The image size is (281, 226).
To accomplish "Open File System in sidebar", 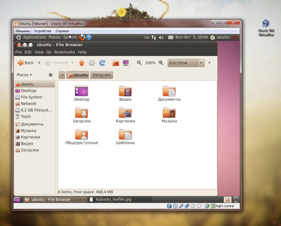I will point(35,97).
